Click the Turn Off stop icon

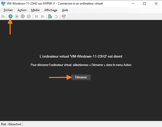pyautogui.click(x=17, y=16)
